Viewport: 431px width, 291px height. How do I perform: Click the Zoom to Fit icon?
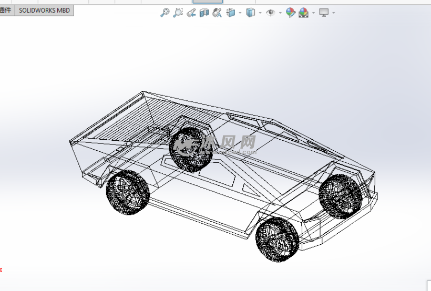tap(165, 13)
